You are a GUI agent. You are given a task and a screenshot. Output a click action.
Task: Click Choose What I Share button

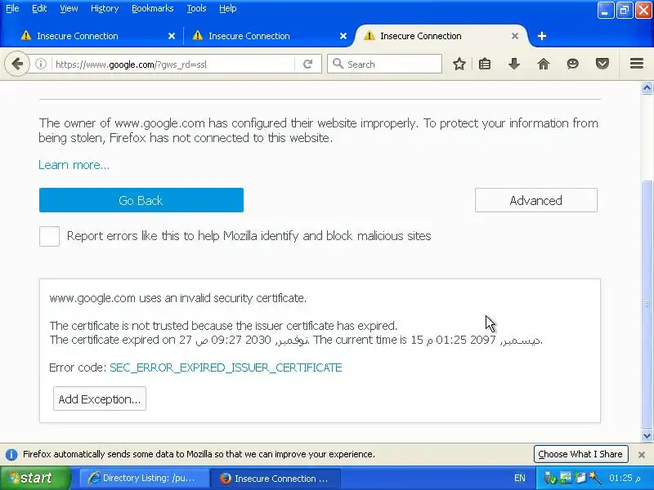click(x=581, y=454)
